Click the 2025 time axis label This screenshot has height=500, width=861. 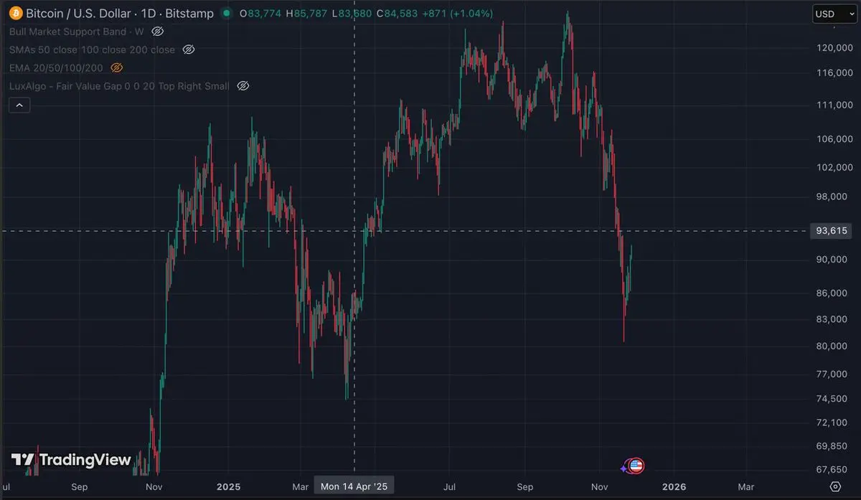(x=228, y=486)
